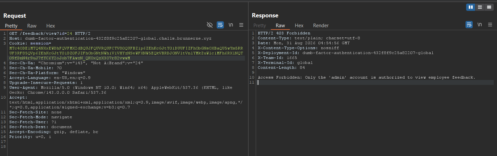Switch Request view to Raw tab

click(32, 26)
